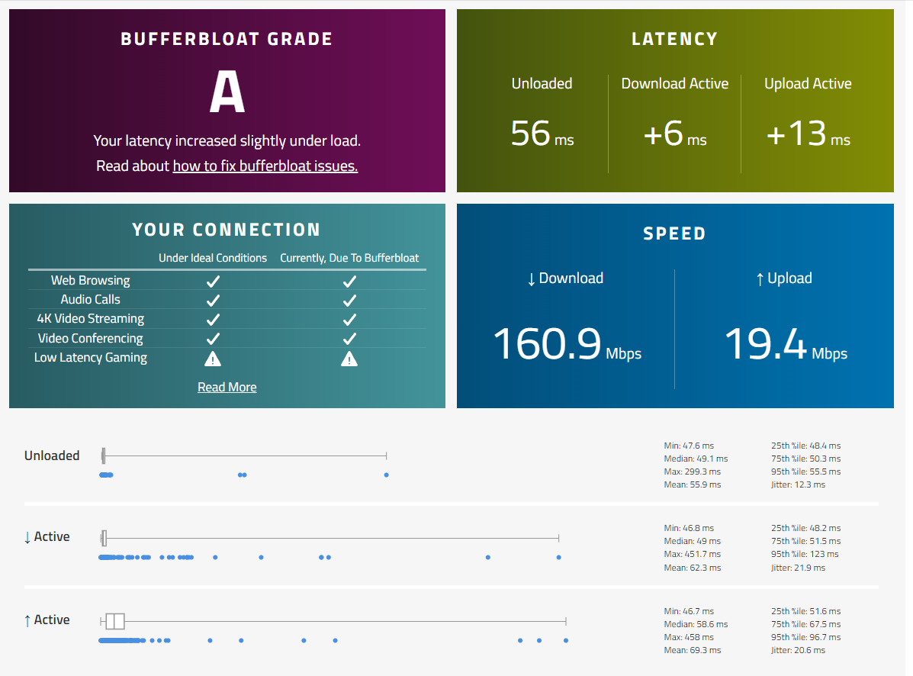The image size is (913, 676).
Task: Click the Unloaded box plot label
Action: (52, 455)
